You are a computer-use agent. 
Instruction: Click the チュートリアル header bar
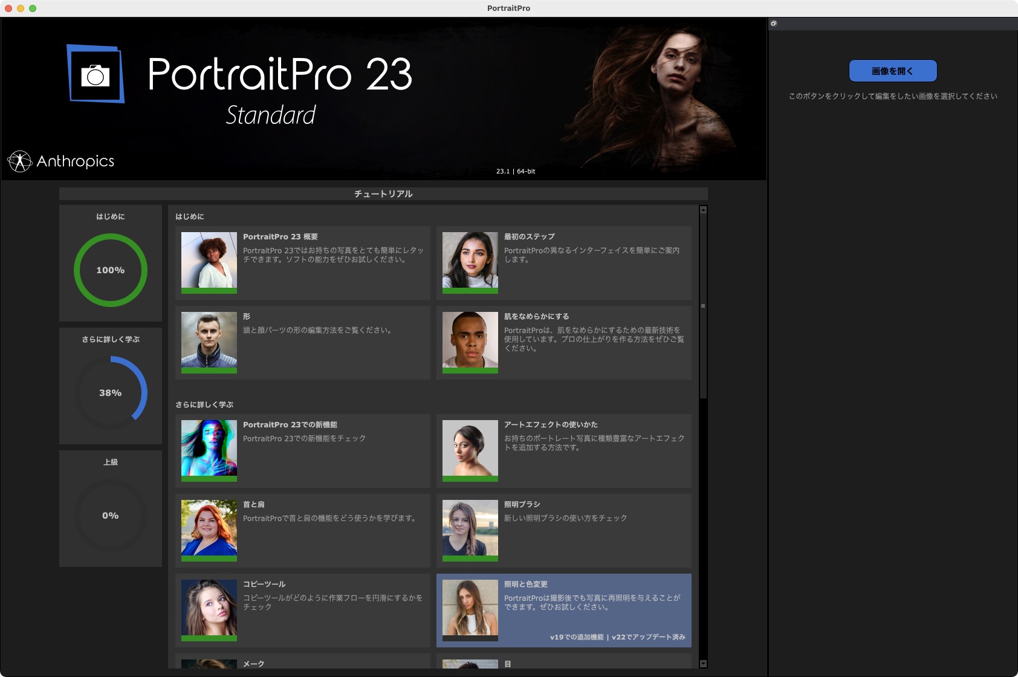pyautogui.click(x=383, y=194)
